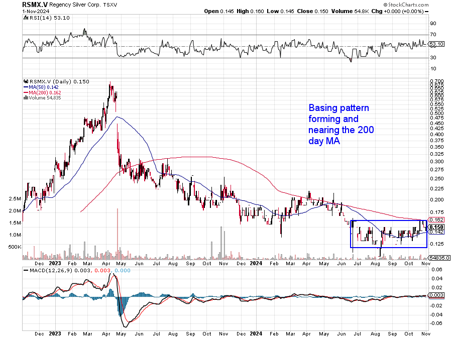452x338 pixels.
Task: Click the volume bars icon beside Volume 54,835
Action: pyautogui.click(x=26, y=97)
